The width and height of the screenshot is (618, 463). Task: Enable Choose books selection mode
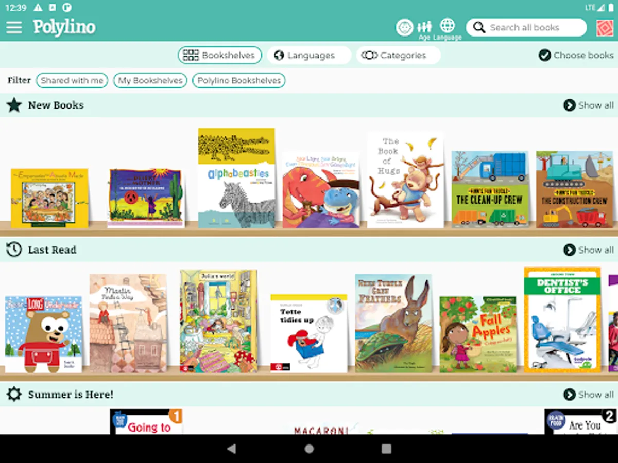coord(576,55)
